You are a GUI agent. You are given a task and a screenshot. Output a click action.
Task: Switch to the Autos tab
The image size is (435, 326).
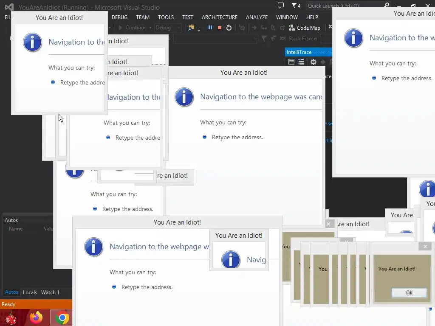[11, 292]
